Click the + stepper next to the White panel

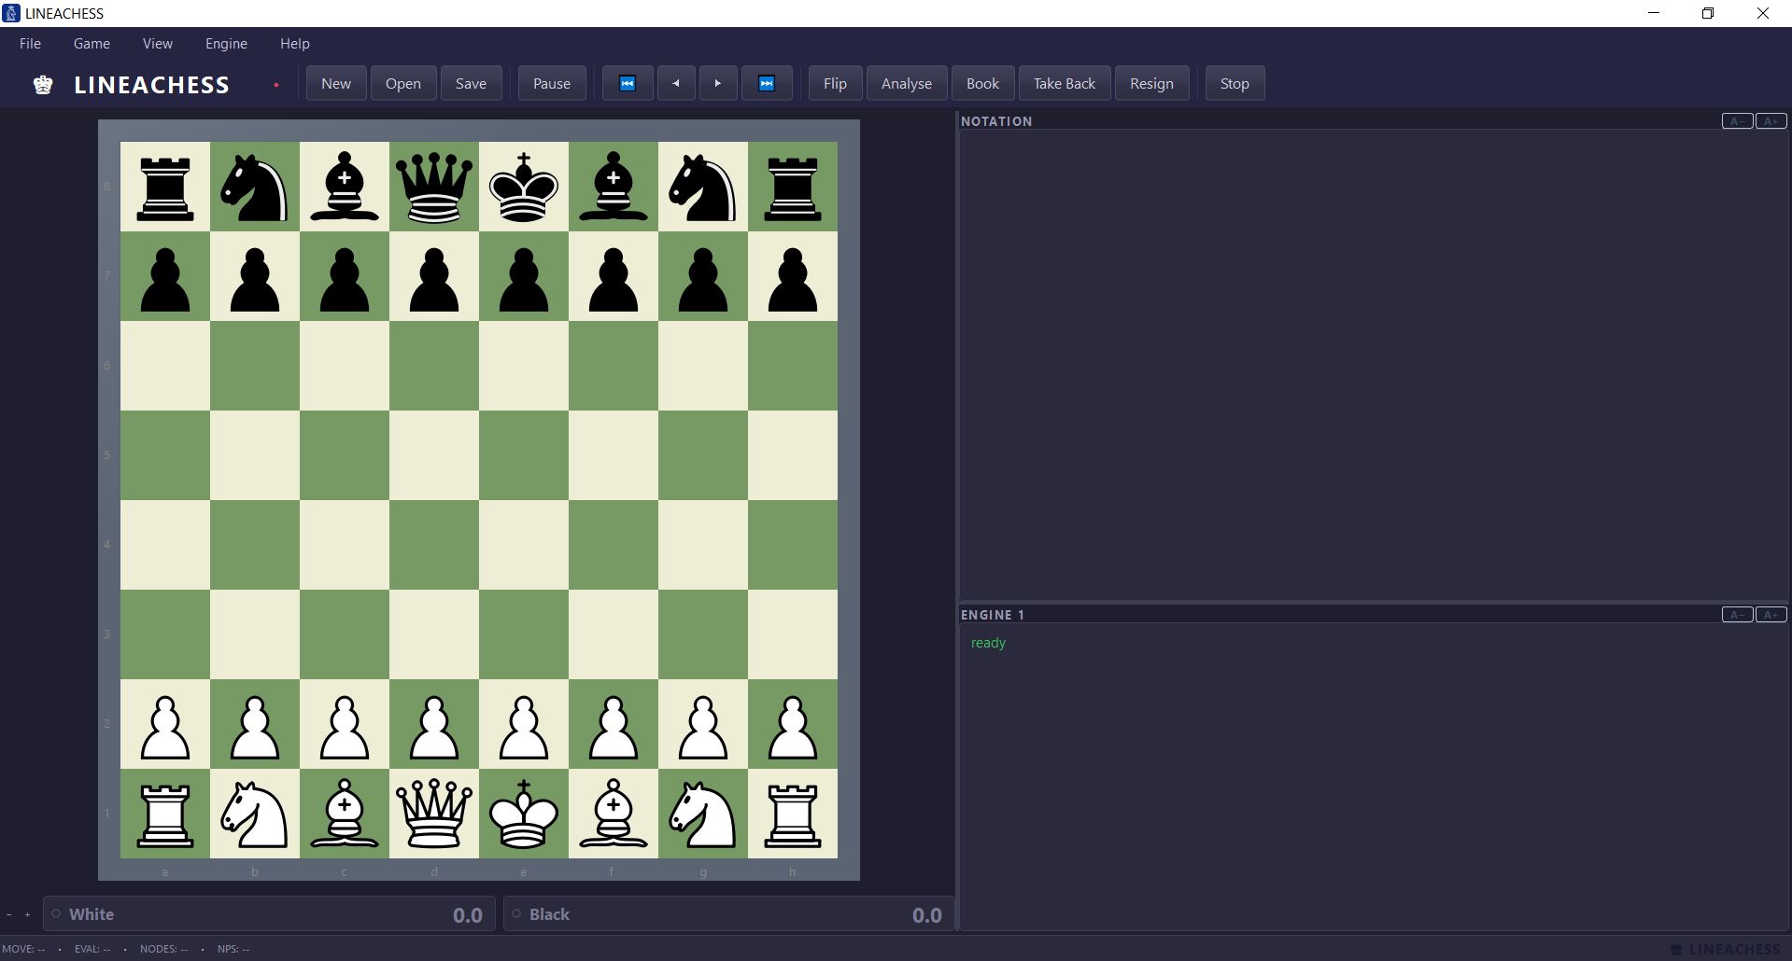[26, 914]
